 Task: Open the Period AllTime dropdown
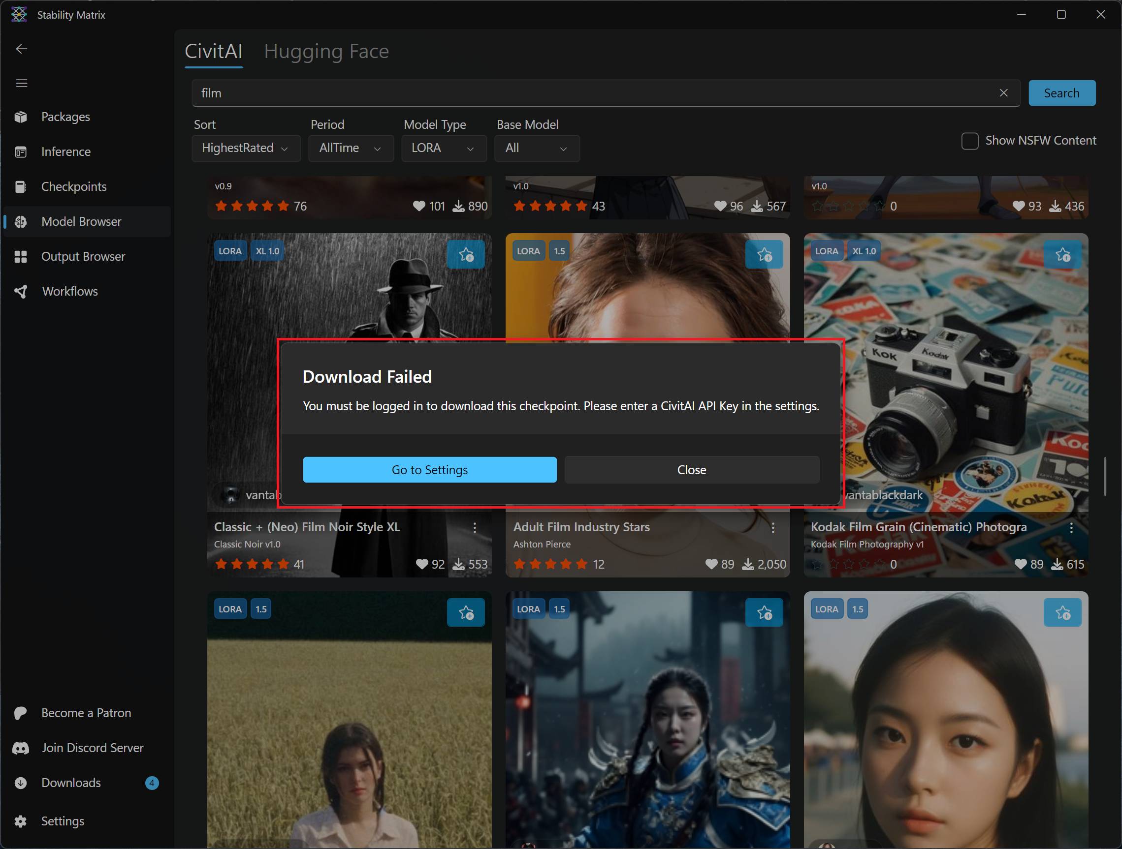point(351,148)
